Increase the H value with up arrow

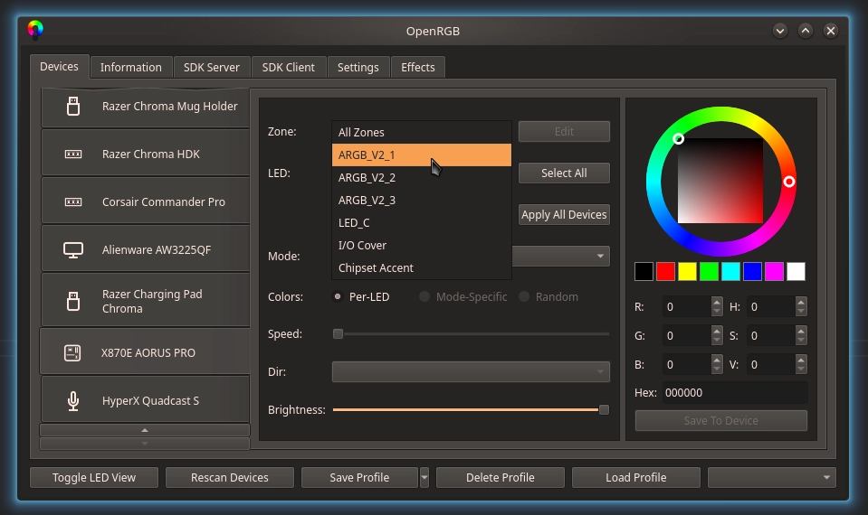[801, 302]
